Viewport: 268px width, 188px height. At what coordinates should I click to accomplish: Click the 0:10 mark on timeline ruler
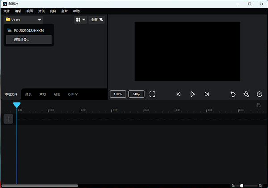pyautogui.click(x=83, y=110)
